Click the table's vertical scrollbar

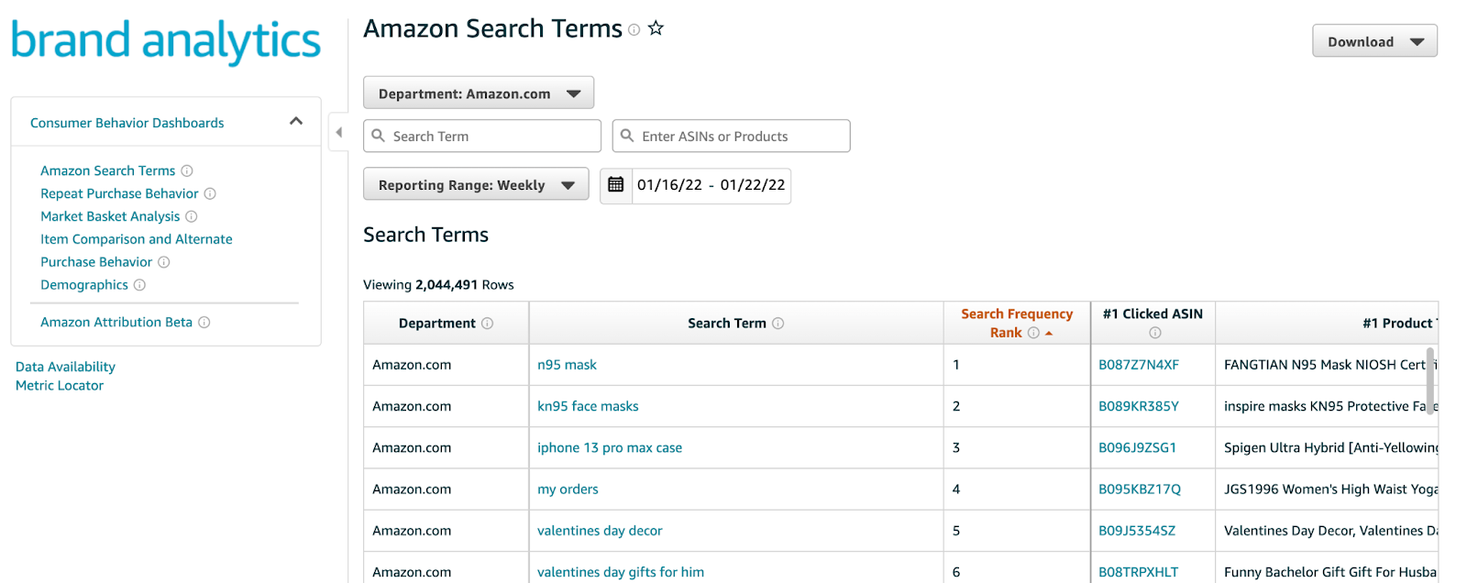1429,380
